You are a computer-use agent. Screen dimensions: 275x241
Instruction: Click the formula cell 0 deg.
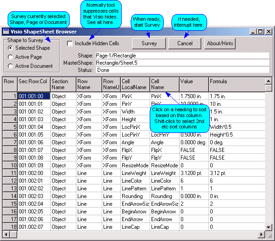point(237,142)
